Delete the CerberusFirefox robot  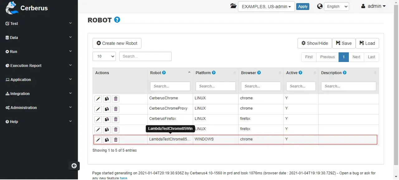point(116,119)
